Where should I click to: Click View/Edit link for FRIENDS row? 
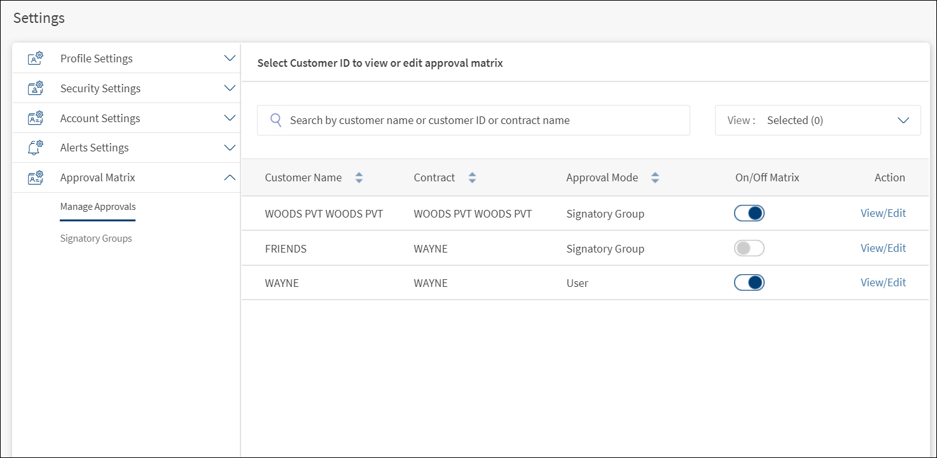pyautogui.click(x=883, y=248)
